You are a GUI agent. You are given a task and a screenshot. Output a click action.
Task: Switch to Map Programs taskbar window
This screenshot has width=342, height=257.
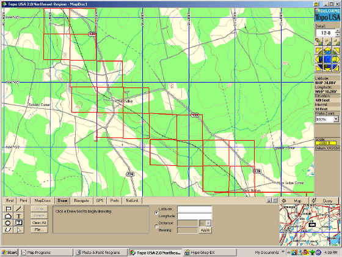pyautogui.click(x=46, y=253)
